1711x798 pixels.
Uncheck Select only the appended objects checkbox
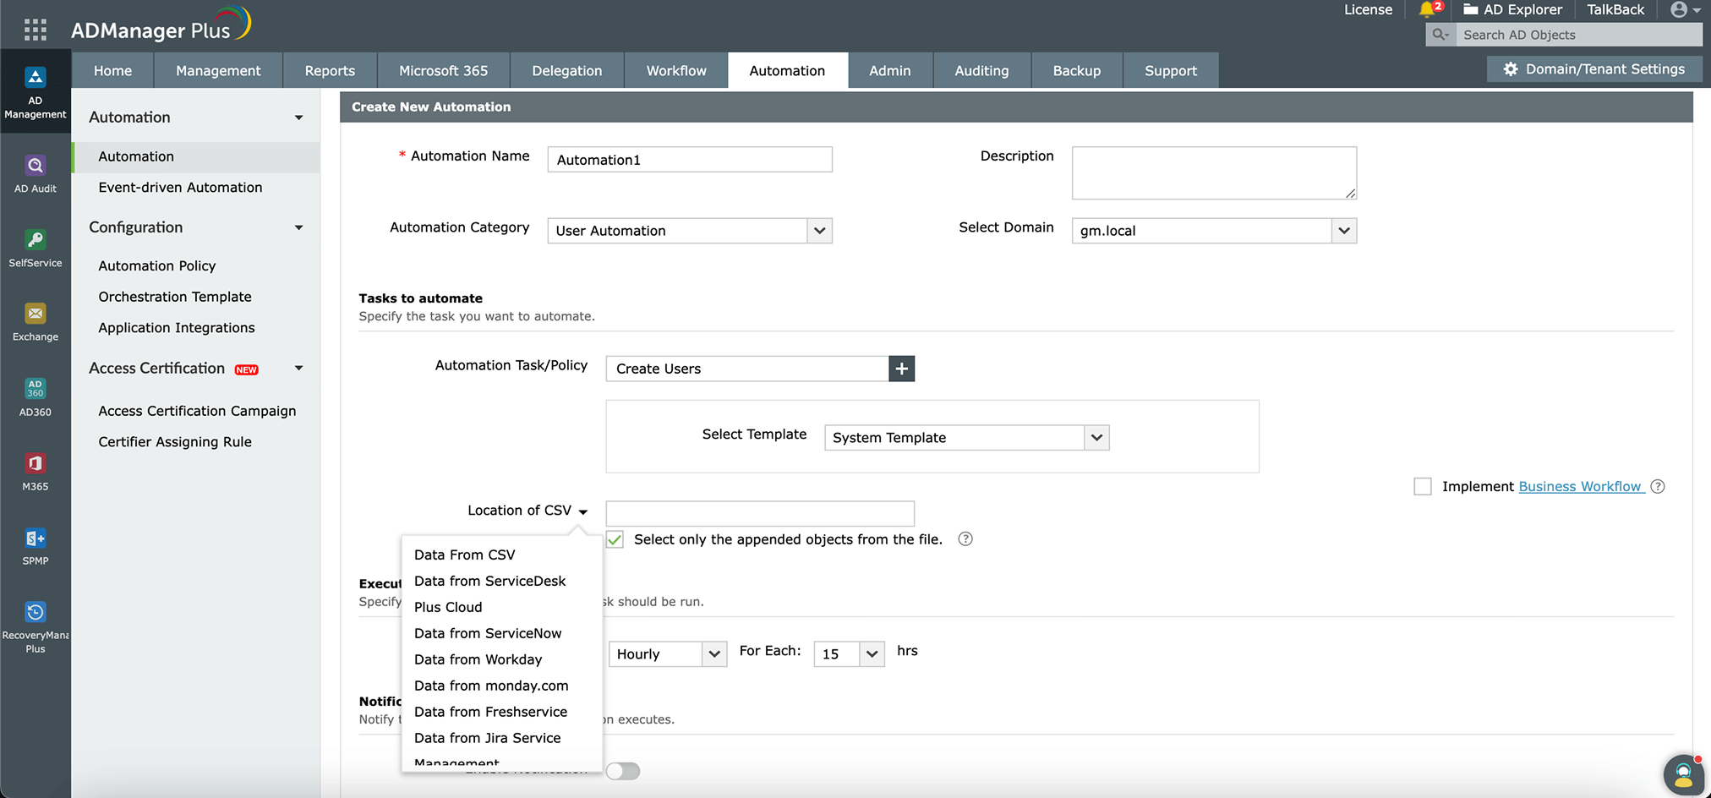[x=615, y=539]
